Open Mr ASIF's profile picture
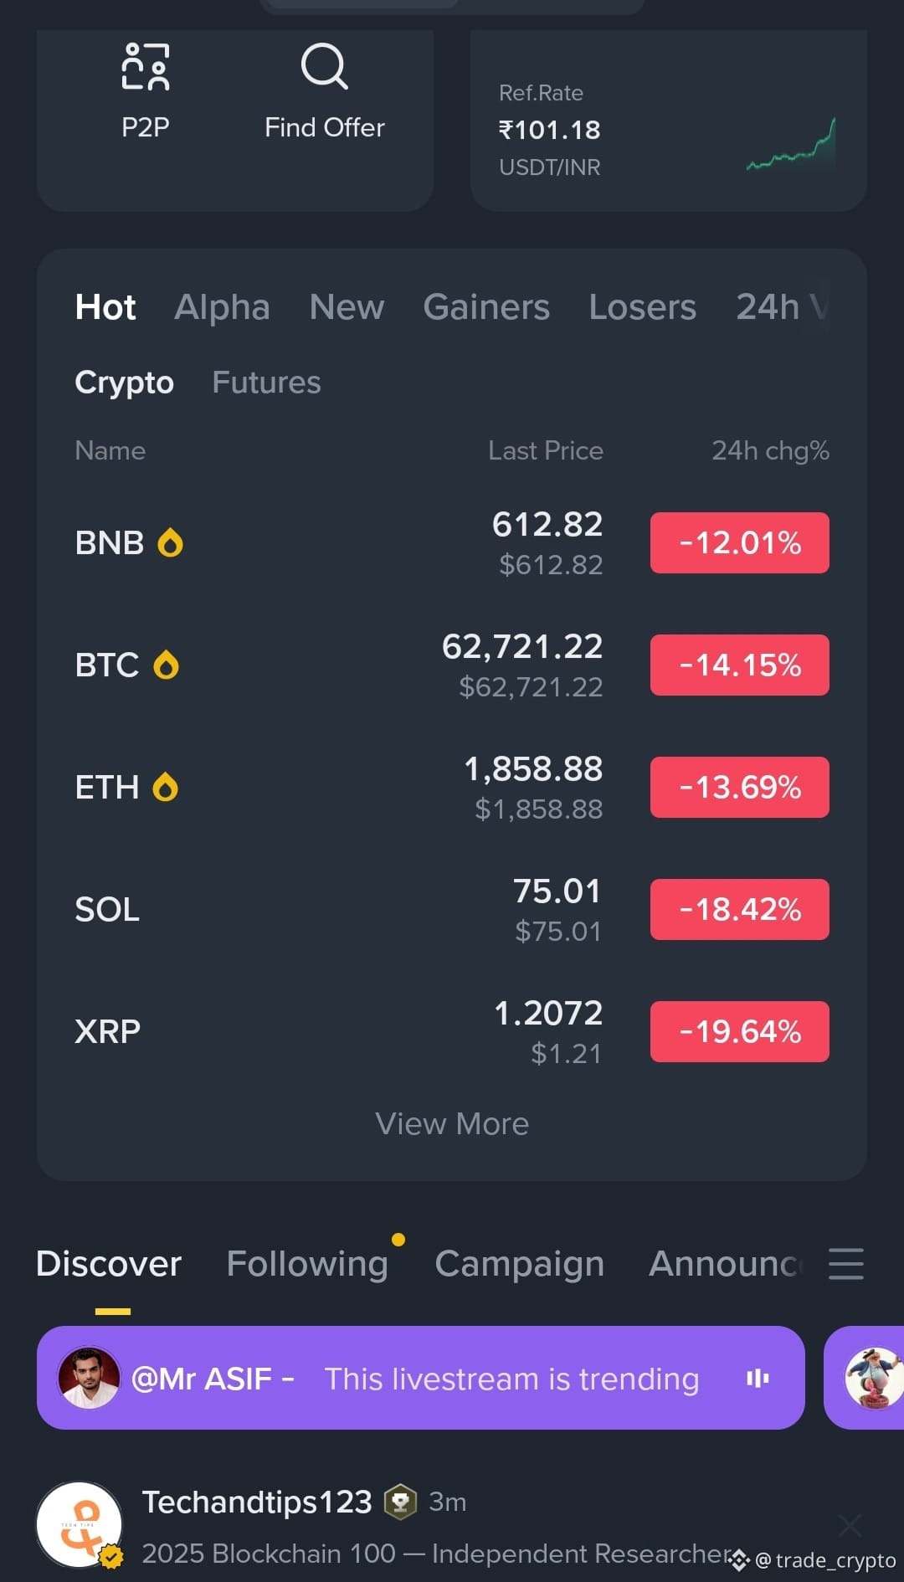This screenshot has height=1582, width=904. (x=89, y=1378)
